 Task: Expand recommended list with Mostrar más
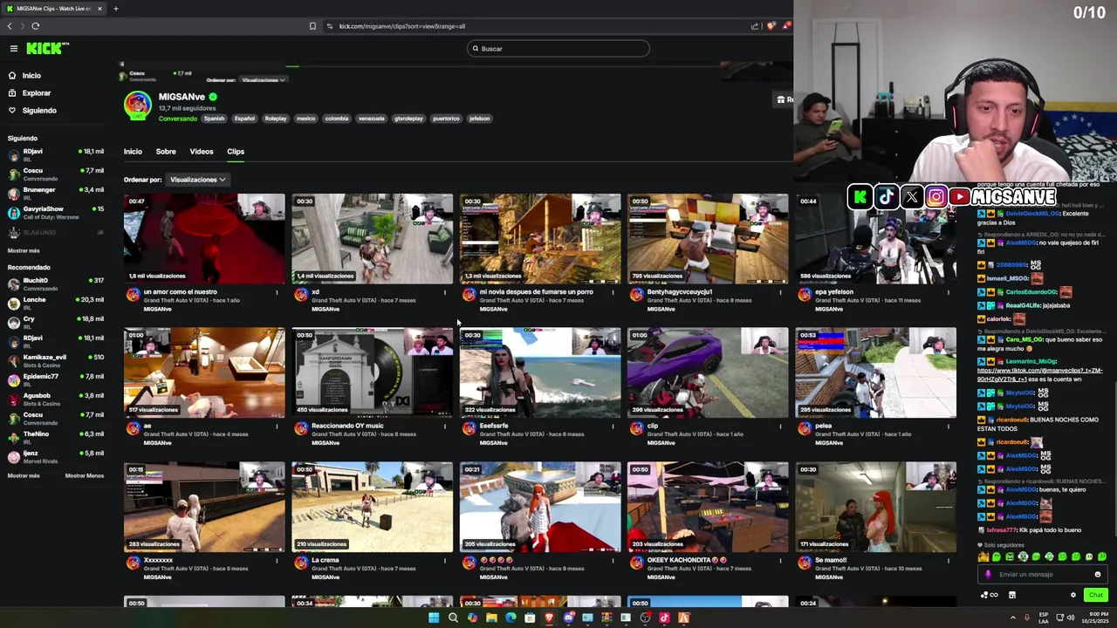pyautogui.click(x=24, y=475)
